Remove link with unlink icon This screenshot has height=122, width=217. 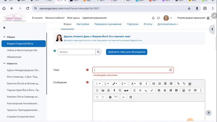pyautogui.click(x=184, y=84)
